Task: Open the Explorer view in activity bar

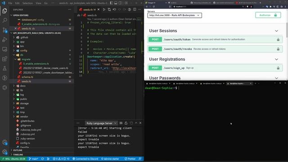Action: tap(4, 11)
